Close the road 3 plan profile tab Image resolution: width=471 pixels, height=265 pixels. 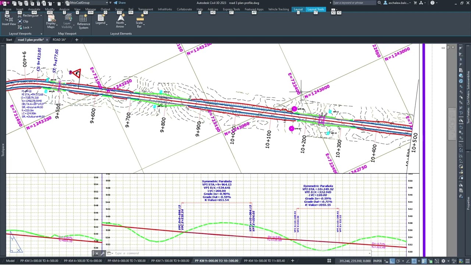click(x=47, y=40)
